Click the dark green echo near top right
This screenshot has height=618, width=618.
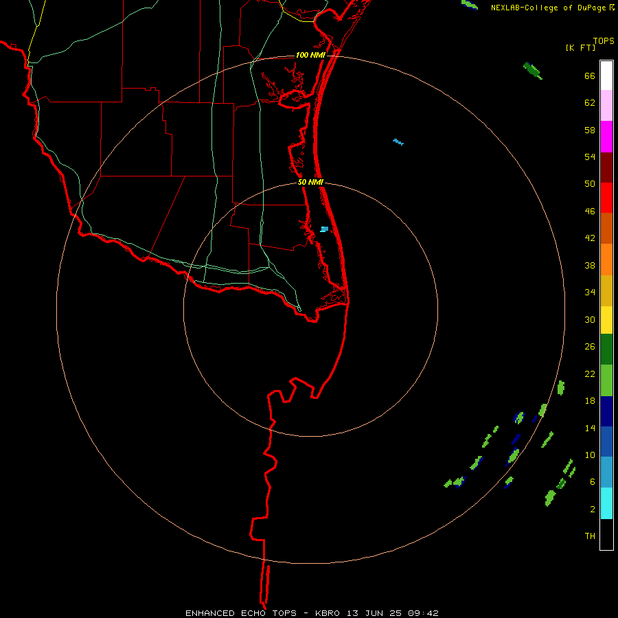[x=532, y=71]
